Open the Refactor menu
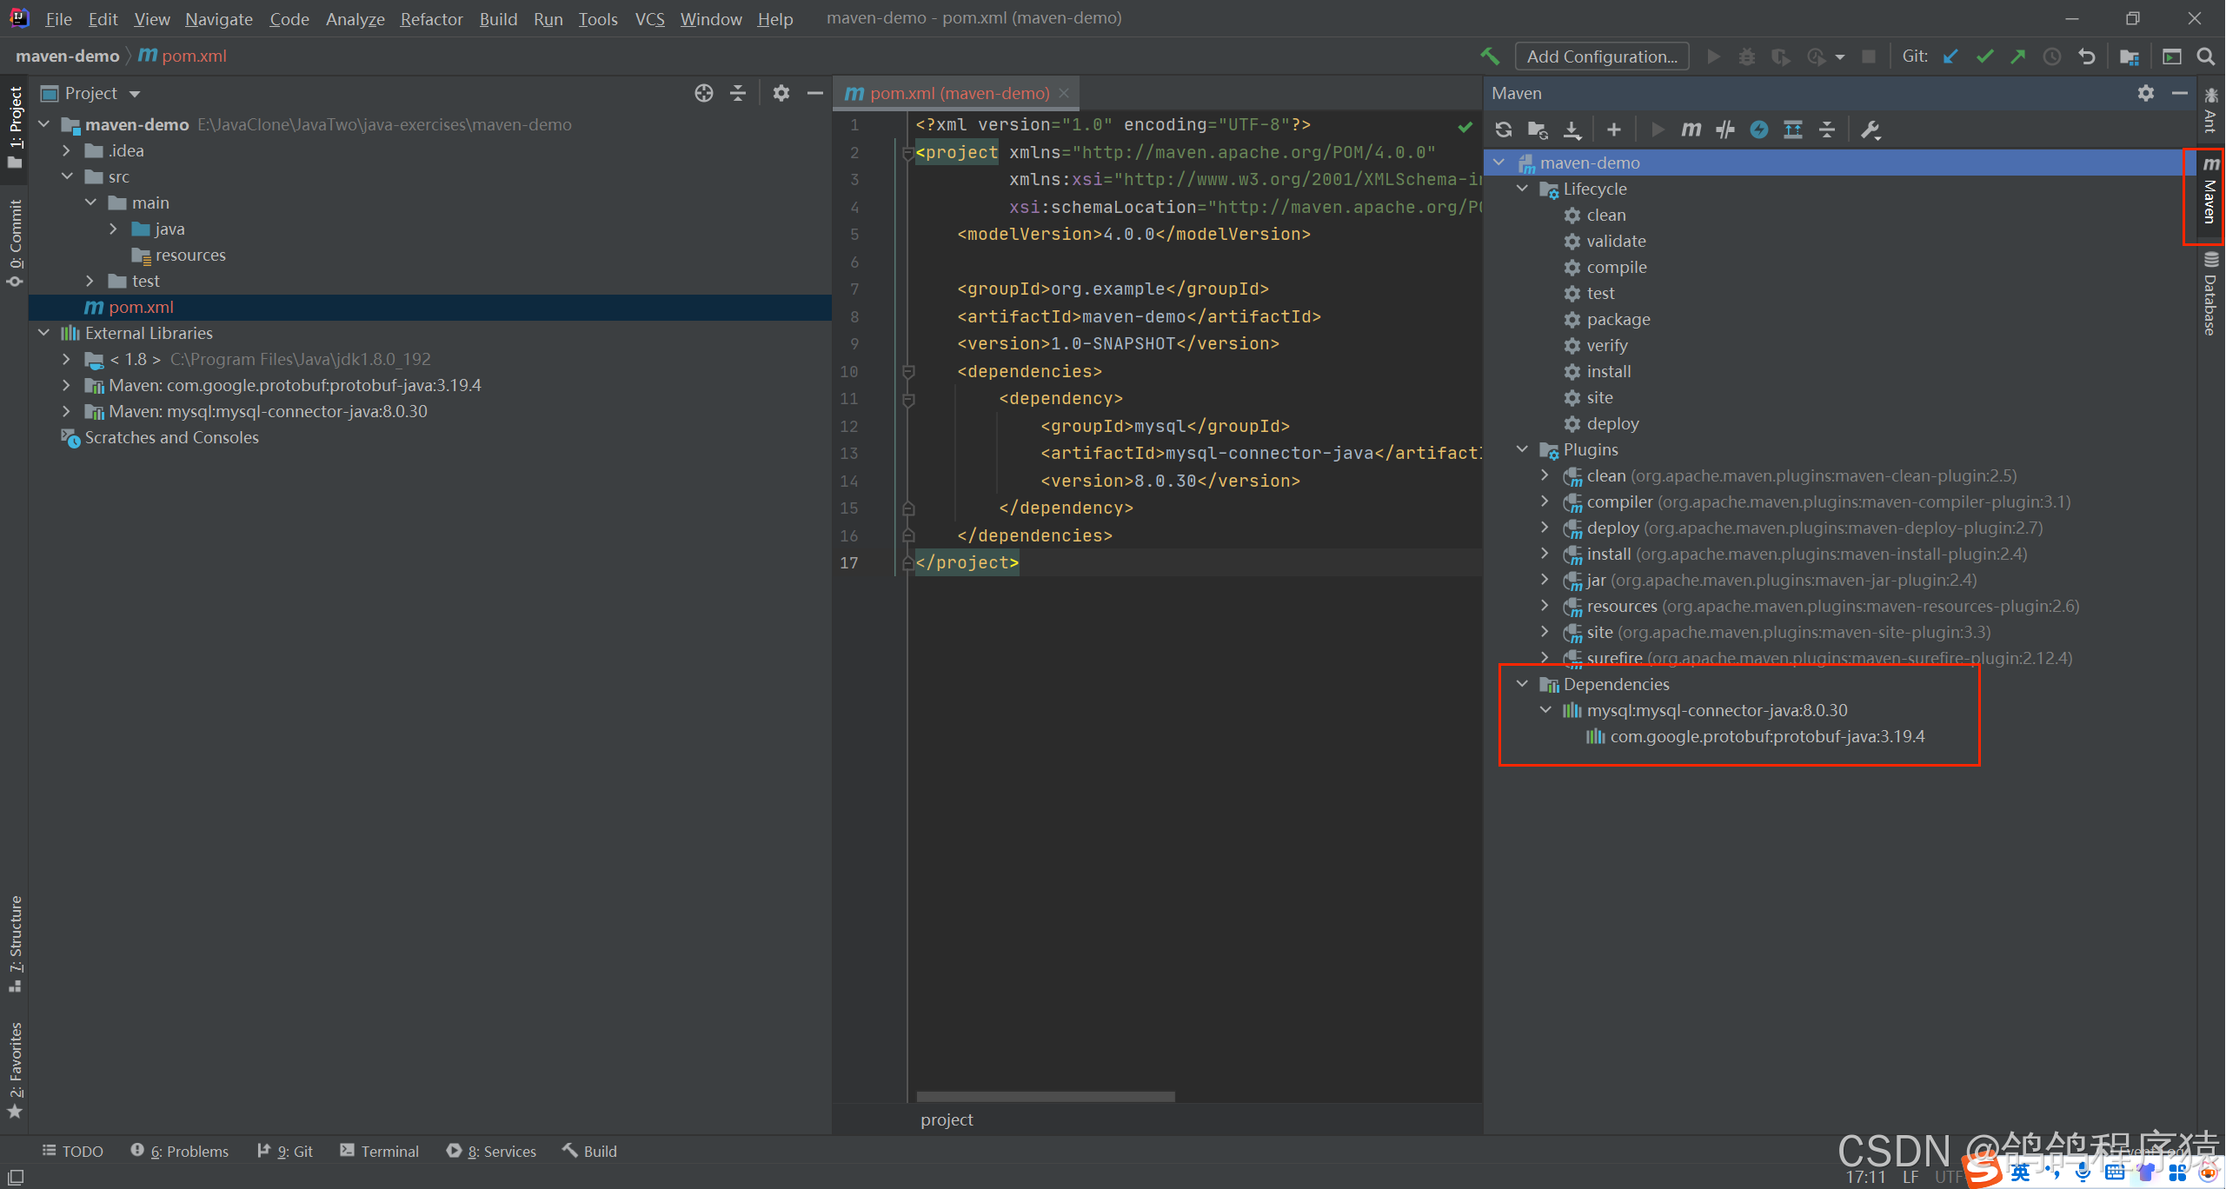 click(x=431, y=18)
